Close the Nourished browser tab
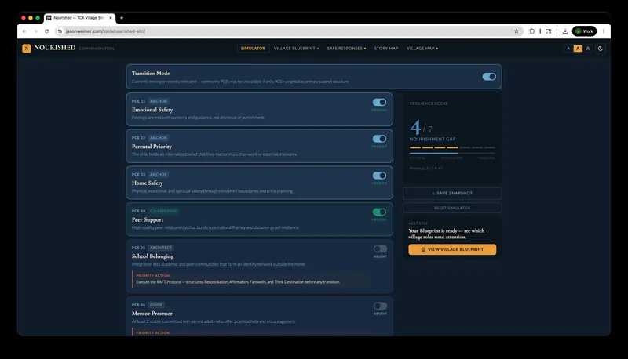 click(x=111, y=18)
